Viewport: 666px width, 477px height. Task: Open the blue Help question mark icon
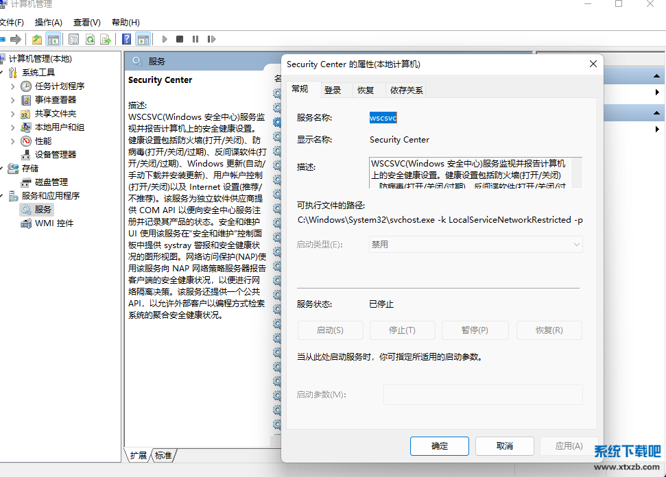pyautogui.click(x=127, y=40)
